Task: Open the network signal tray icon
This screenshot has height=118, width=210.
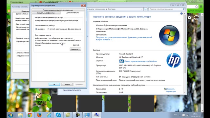Action: (x=187, y=115)
